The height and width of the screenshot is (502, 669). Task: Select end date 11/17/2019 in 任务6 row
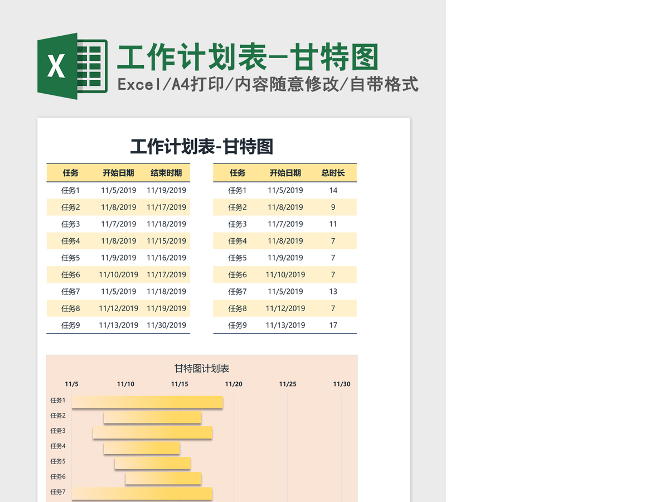pyautogui.click(x=166, y=274)
